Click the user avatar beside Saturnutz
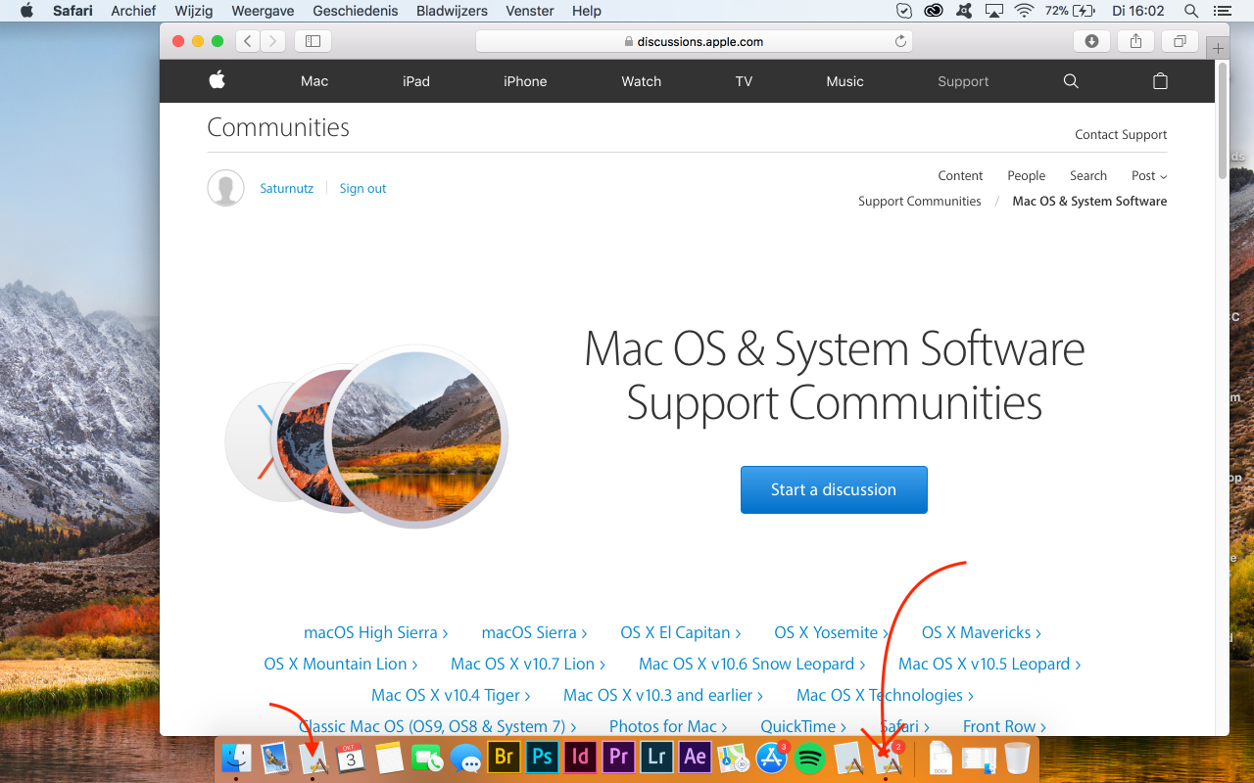This screenshot has width=1254, height=783. 226,188
